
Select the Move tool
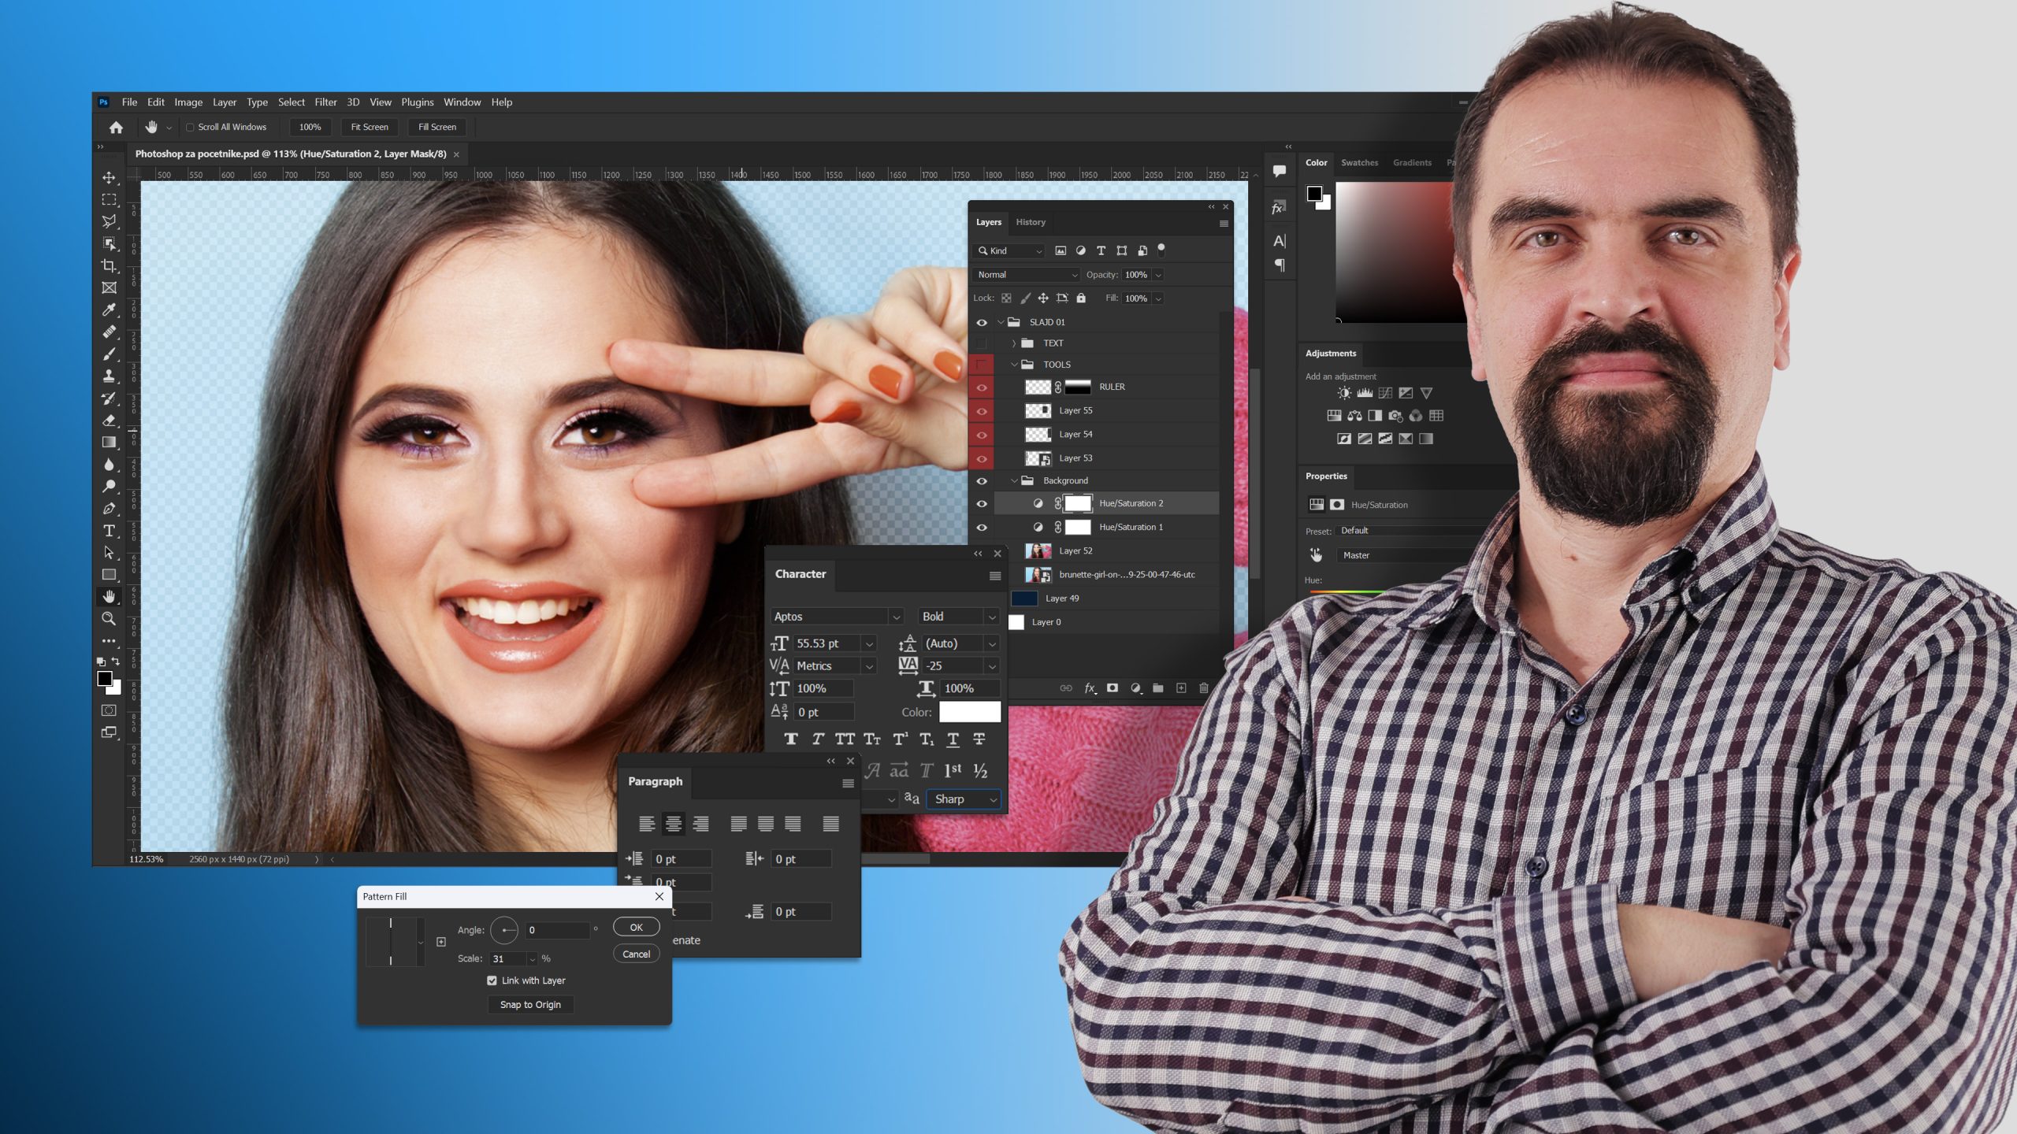pos(109,177)
